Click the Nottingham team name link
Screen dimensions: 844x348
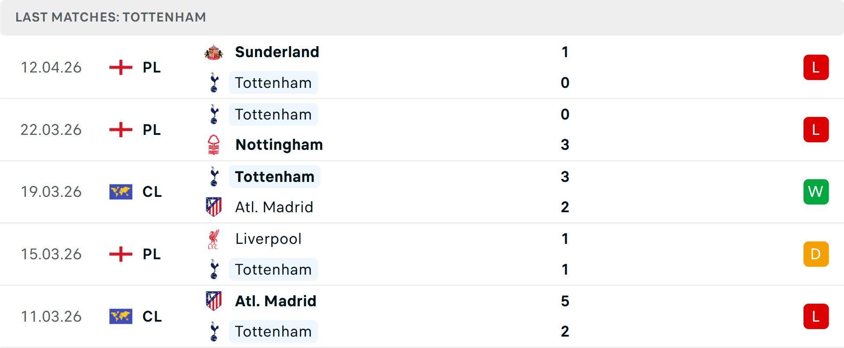pos(279,145)
